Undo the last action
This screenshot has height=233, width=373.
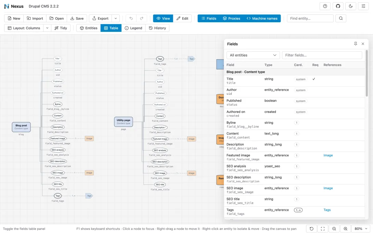pyautogui.click(x=131, y=18)
